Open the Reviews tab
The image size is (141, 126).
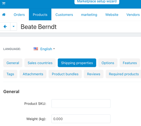coord(94,74)
